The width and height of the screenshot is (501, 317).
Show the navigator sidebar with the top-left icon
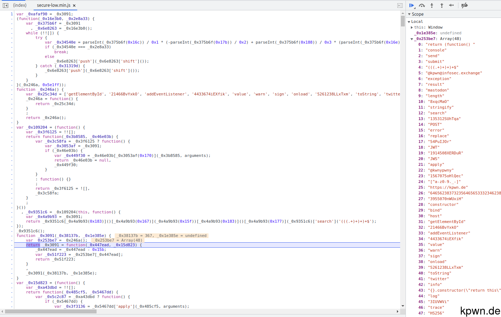tap(5, 5)
